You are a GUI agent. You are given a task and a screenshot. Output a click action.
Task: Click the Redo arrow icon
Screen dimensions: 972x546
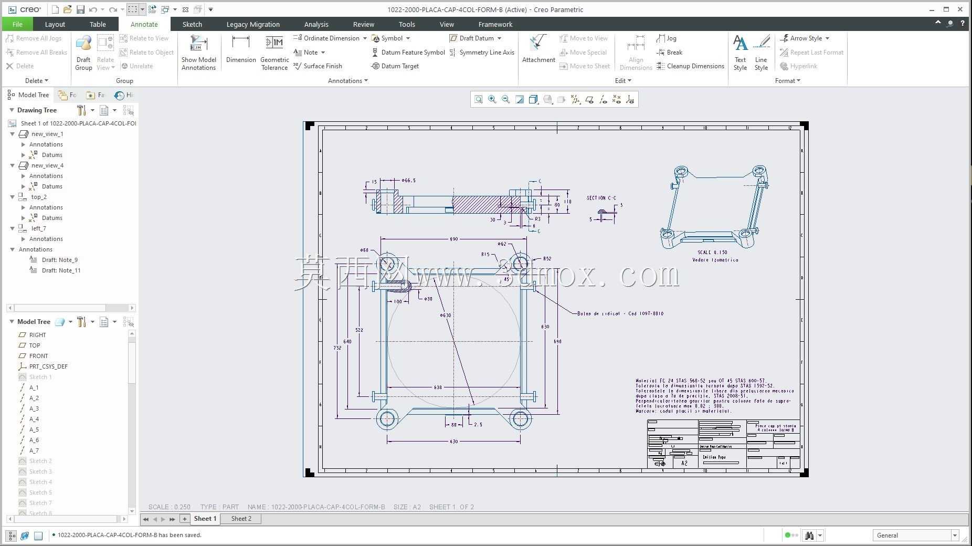pyautogui.click(x=113, y=9)
